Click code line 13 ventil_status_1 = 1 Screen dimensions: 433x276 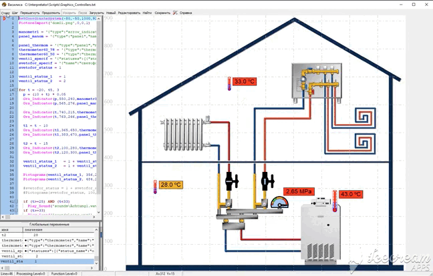coord(42,77)
